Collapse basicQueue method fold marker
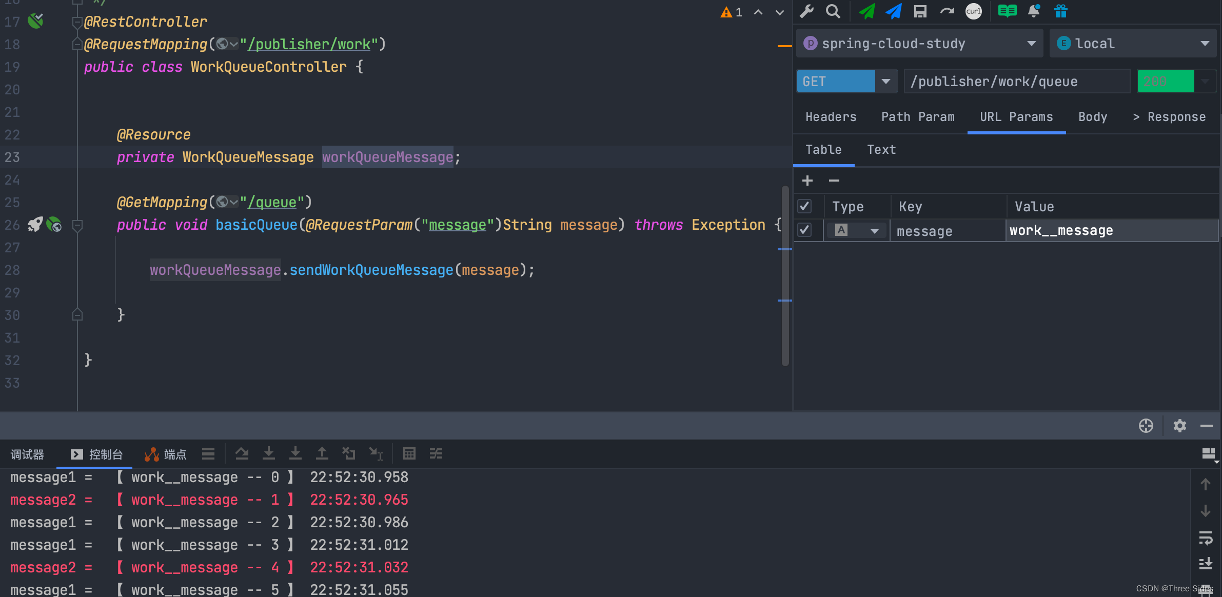Screen dimensions: 1222x597 tap(77, 225)
